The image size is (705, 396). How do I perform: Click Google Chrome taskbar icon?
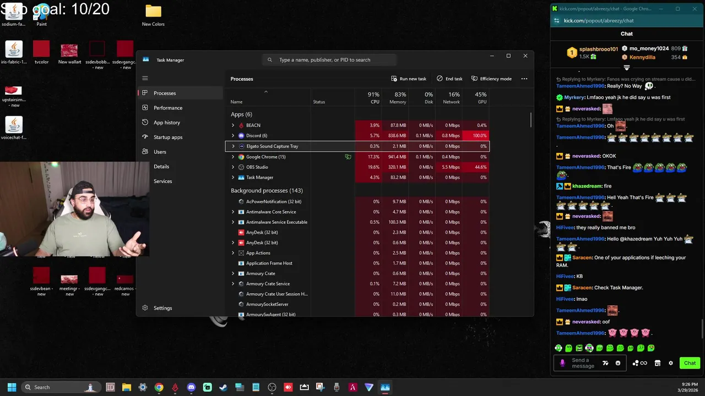pos(159,387)
